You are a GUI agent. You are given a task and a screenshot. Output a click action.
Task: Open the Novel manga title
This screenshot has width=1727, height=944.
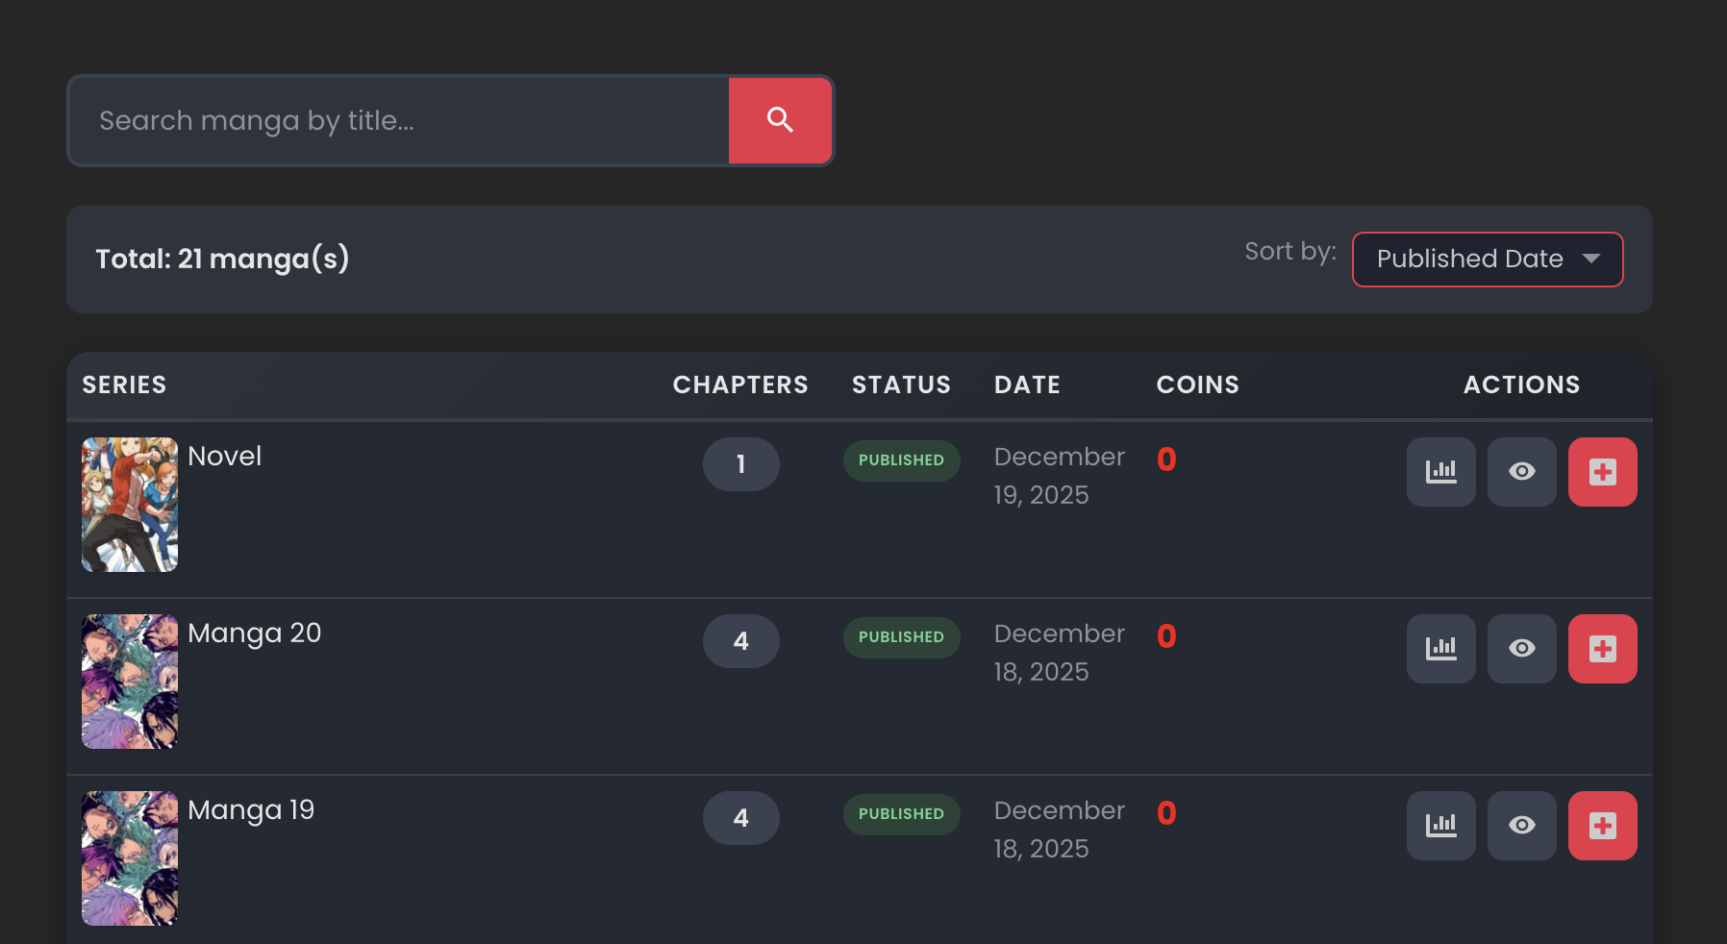click(224, 456)
